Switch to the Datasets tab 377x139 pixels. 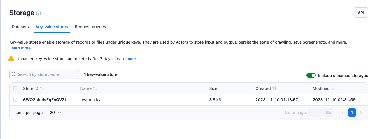tap(20, 27)
